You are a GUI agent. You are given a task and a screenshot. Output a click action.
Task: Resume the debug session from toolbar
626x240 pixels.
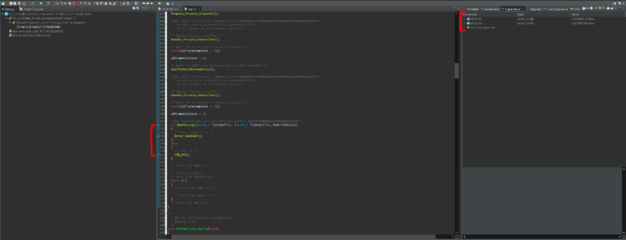(x=66, y=4)
